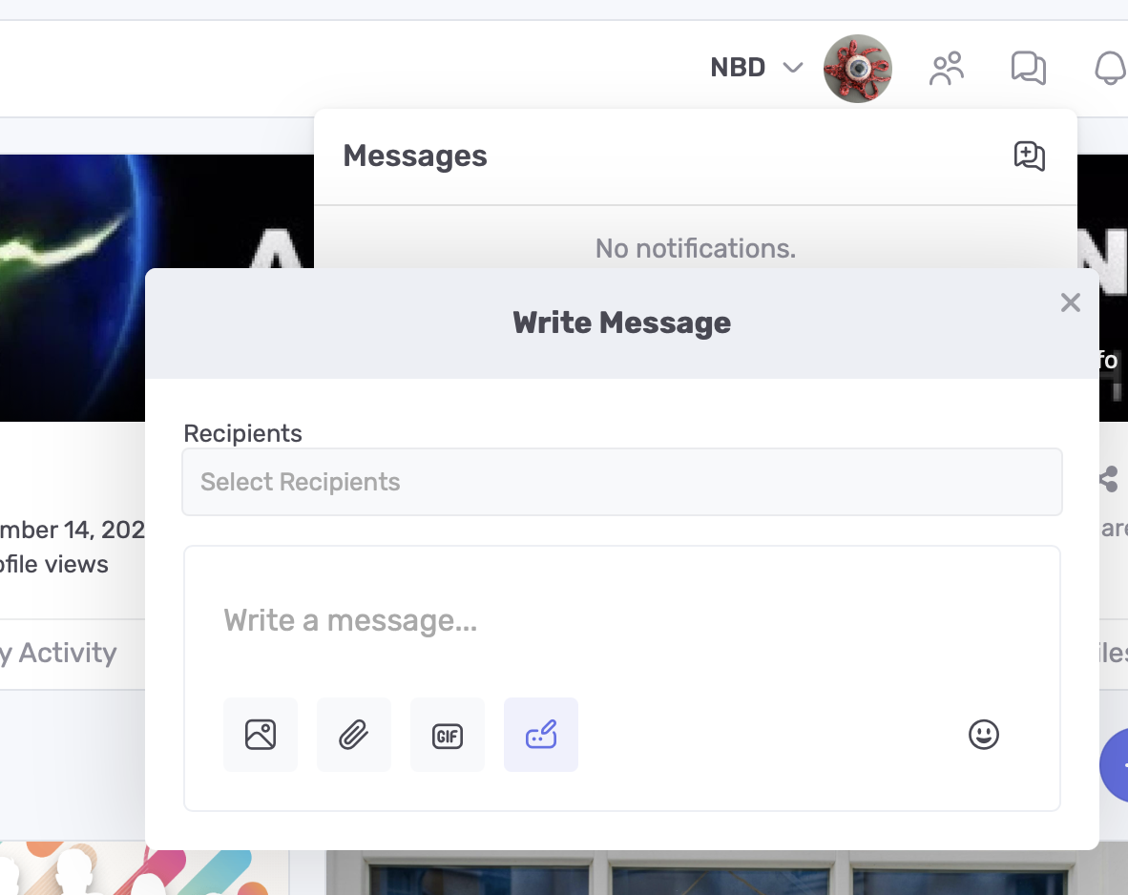Attach a file using the paperclip icon
This screenshot has height=895, width=1128.
(x=354, y=735)
